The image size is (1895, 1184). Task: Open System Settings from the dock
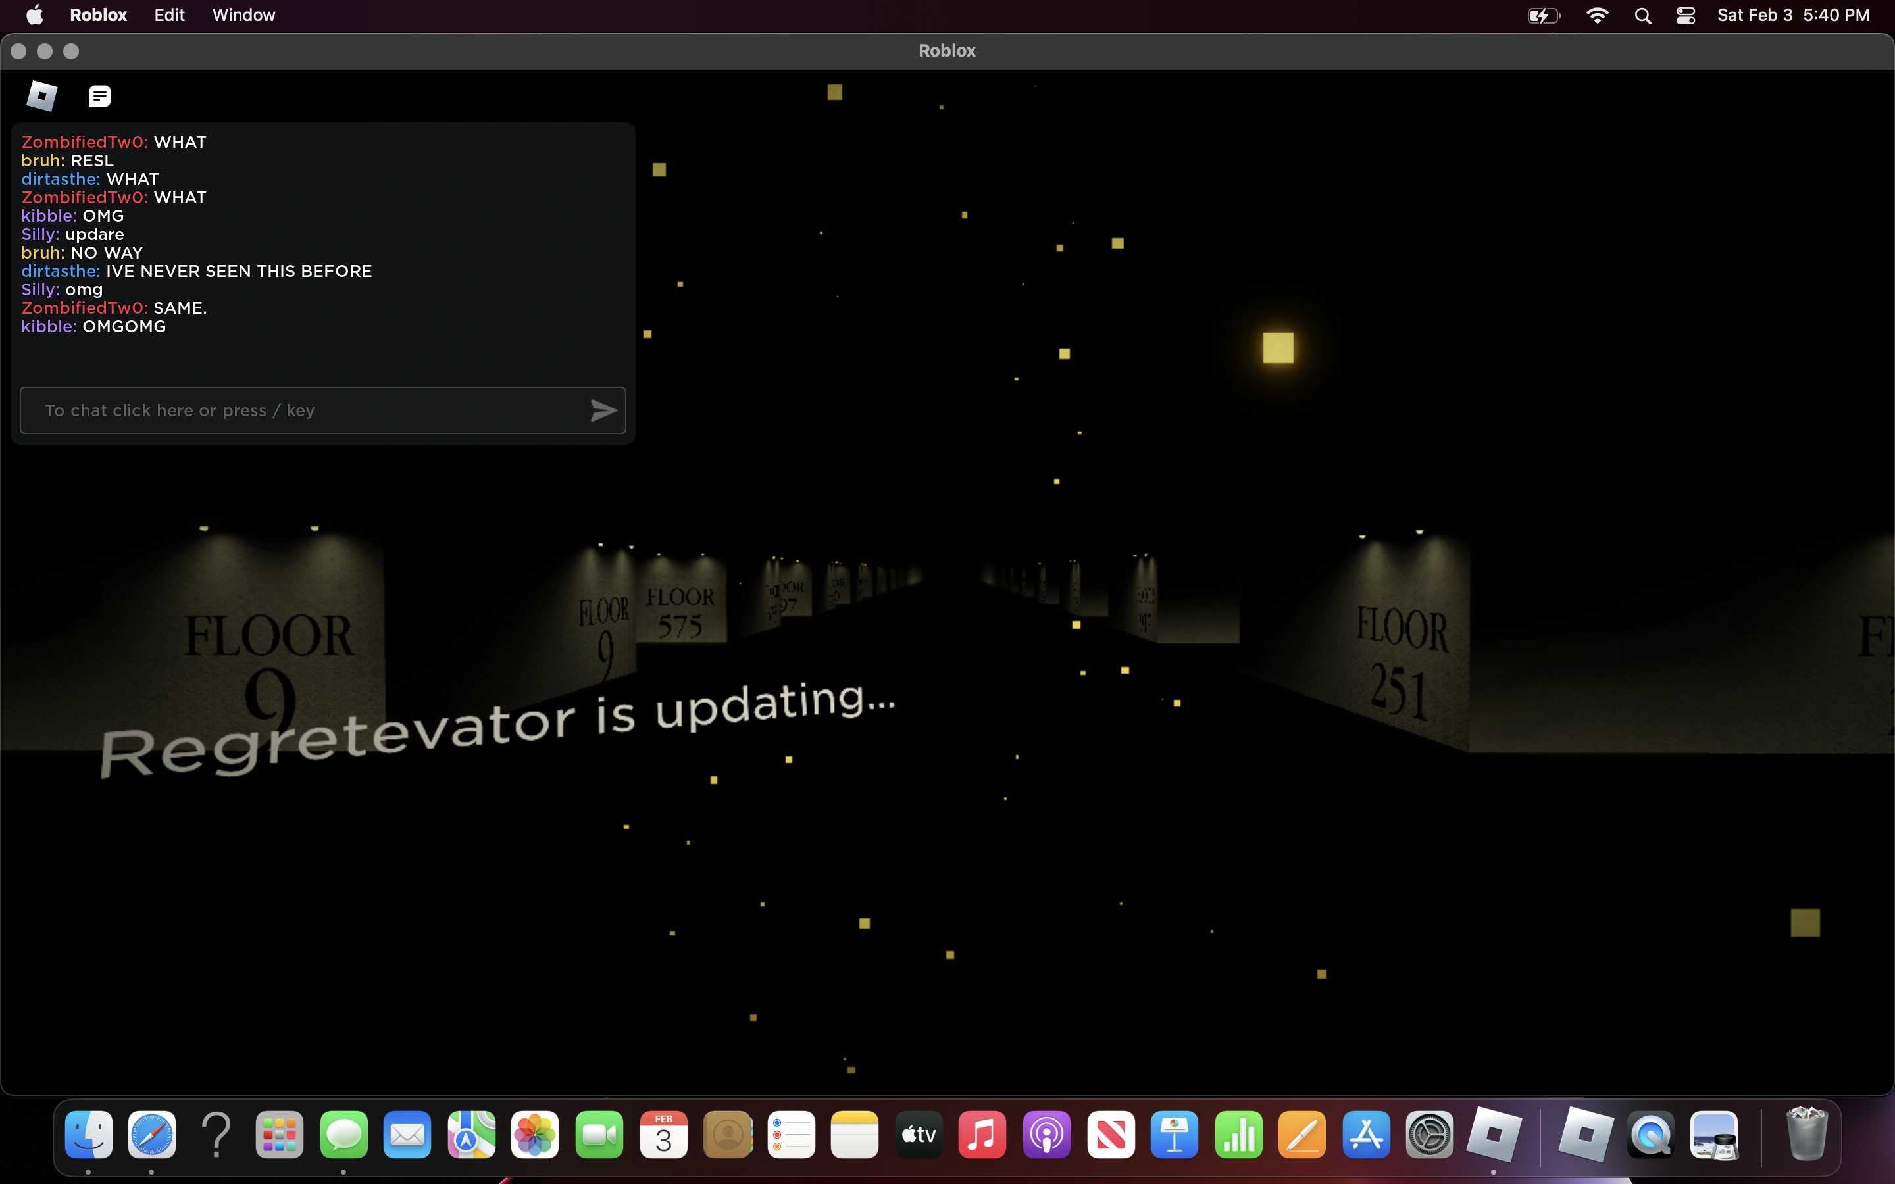coord(1429,1135)
